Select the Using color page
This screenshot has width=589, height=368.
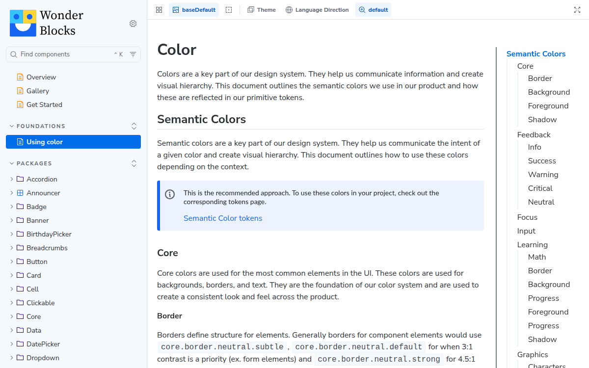click(x=73, y=142)
